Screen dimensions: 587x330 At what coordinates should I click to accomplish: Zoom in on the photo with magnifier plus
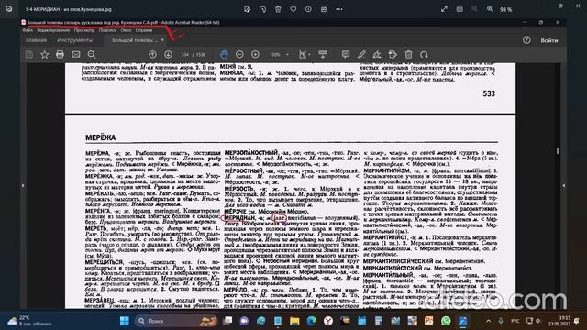490,9
